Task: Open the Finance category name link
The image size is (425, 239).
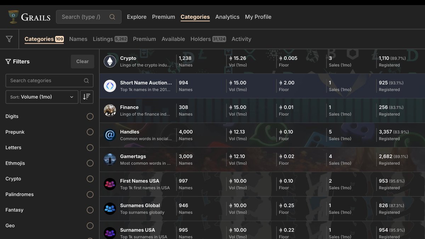Action: 129,107
